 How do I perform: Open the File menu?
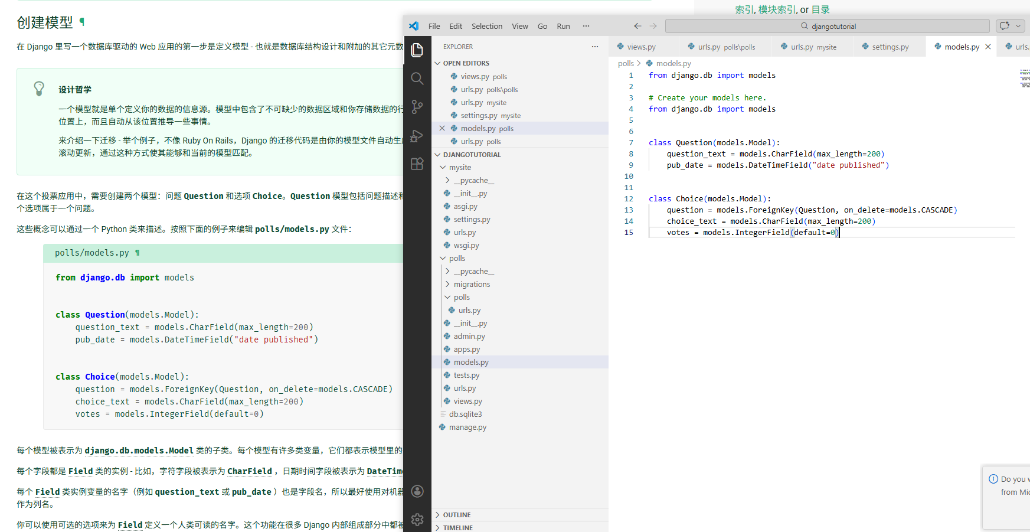434,26
